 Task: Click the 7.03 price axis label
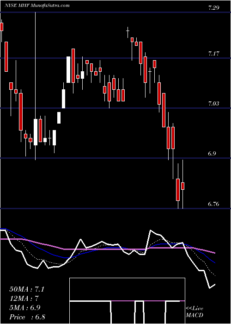point(213,104)
